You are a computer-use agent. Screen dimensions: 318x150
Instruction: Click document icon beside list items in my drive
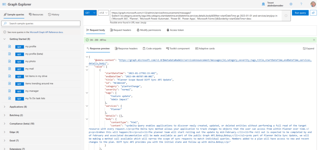[9, 76]
